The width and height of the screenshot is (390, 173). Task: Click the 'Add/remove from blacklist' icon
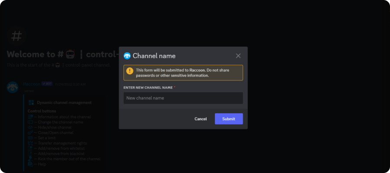click(30, 154)
